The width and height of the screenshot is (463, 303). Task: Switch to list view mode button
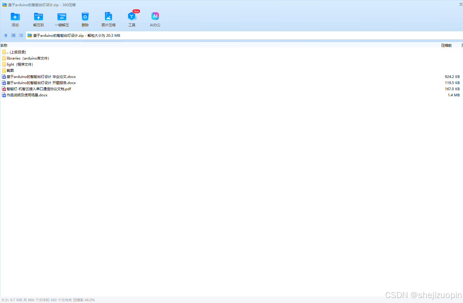(21, 35)
